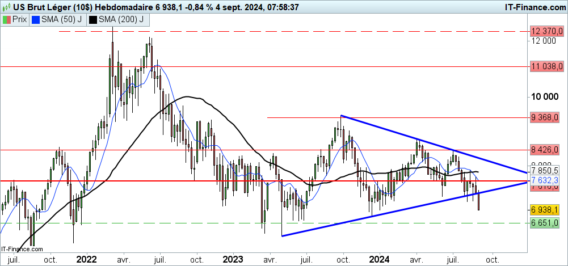Click the 11 038,0 price level label

547,66
